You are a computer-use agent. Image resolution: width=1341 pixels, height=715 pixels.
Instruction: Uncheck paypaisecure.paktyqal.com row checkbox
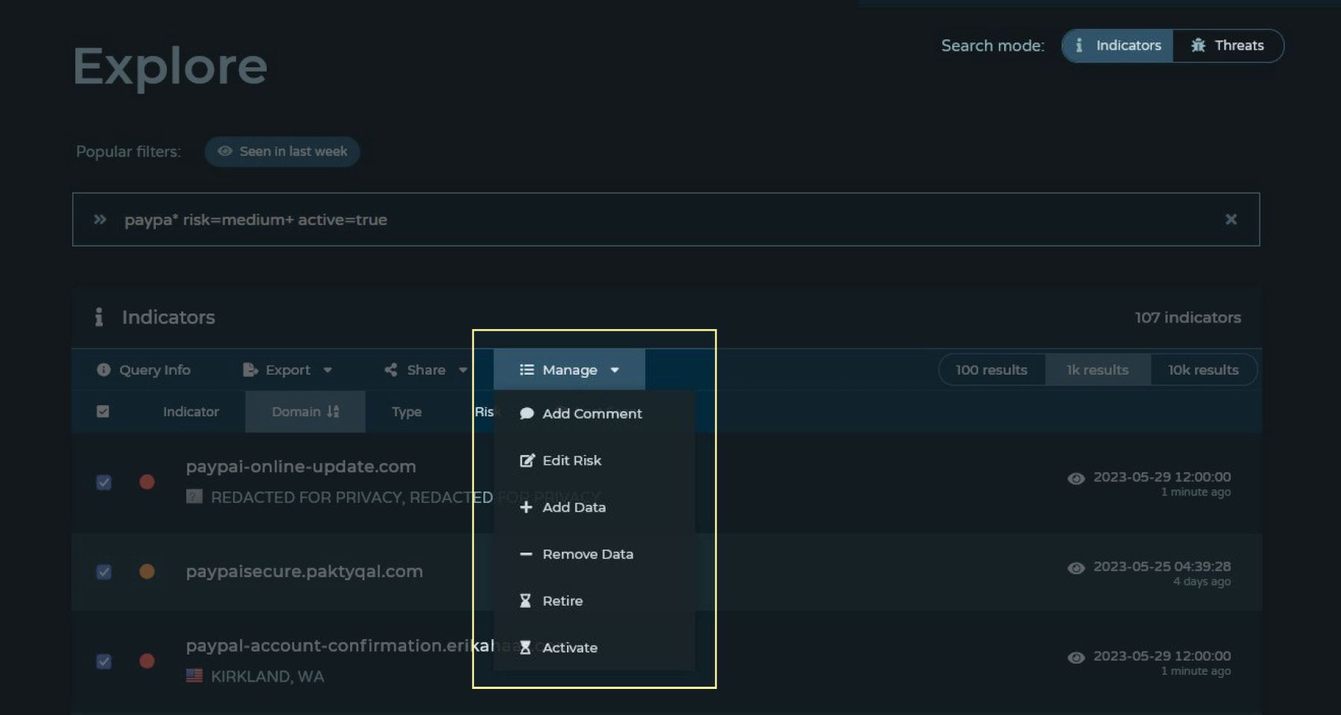[104, 572]
